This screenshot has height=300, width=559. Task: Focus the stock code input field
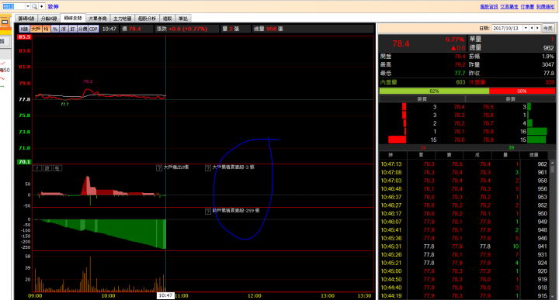(x=13, y=6)
